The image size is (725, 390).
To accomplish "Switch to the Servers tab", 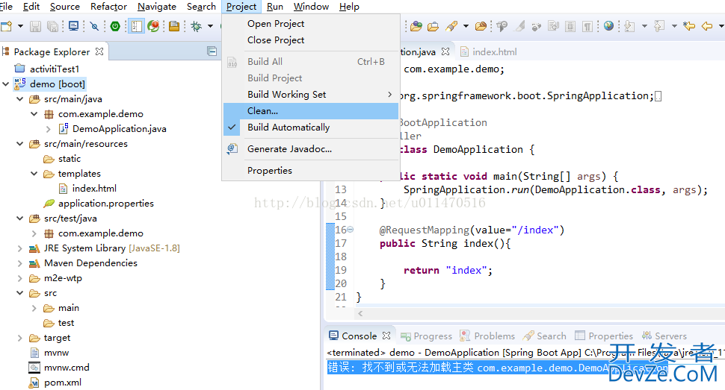I will pyautogui.click(x=664, y=336).
